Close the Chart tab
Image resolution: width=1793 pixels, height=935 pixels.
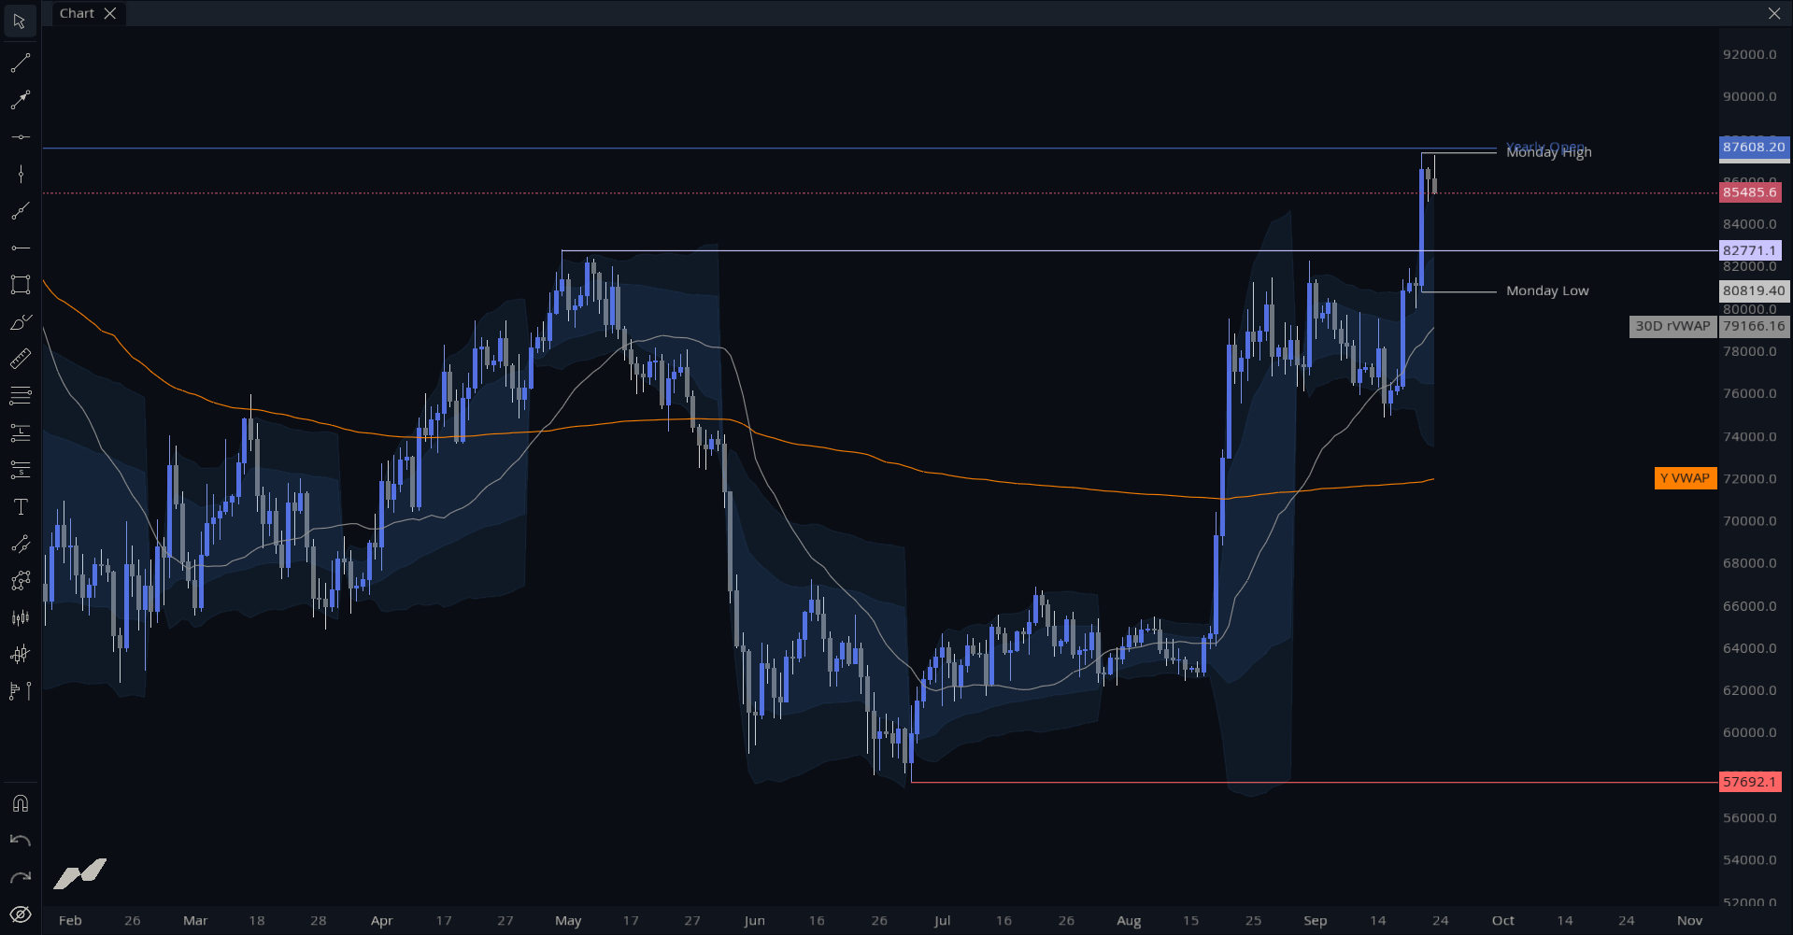(110, 13)
